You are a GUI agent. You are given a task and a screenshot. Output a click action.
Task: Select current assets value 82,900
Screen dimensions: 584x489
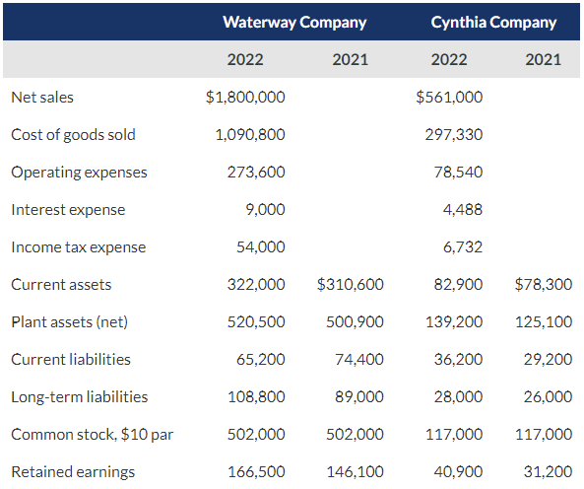459,285
